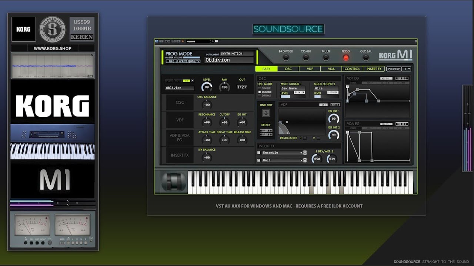Click the WRITE button under Prog Mode
Image resolution: width=474 pixels, height=266 pixels.
click(183, 61)
